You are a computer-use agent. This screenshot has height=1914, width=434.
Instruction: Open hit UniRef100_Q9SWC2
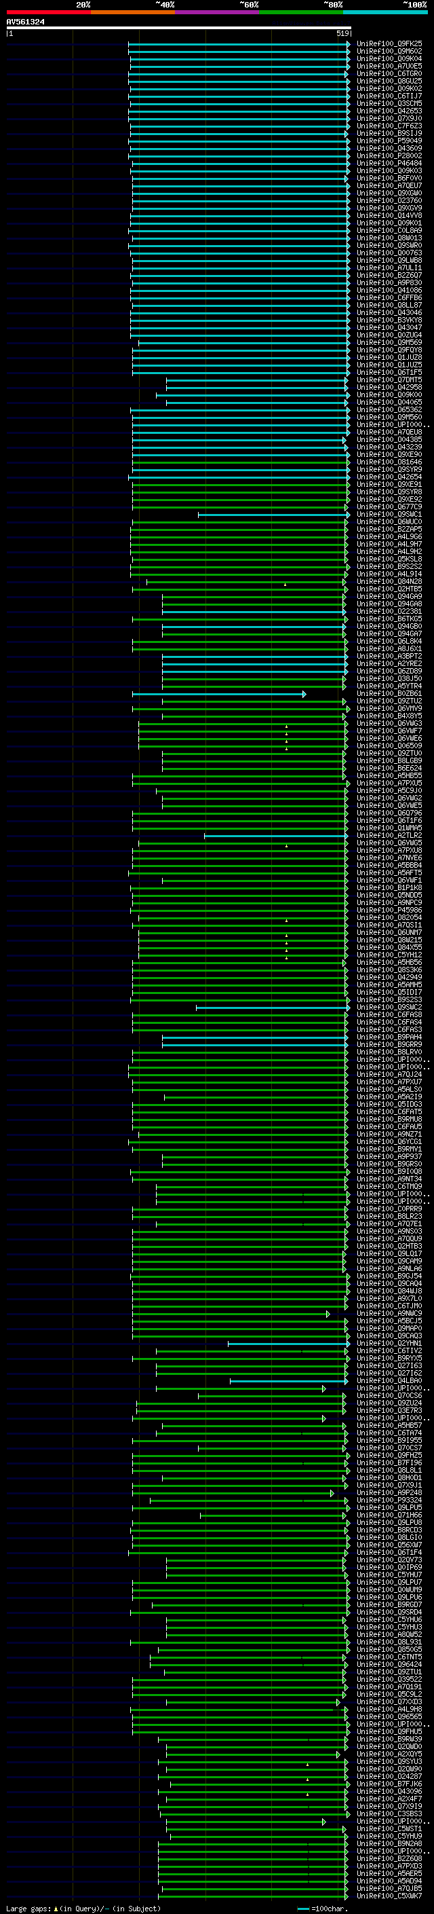coord(389,1008)
